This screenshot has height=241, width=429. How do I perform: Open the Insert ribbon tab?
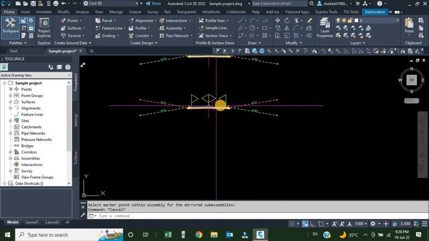point(25,12)
